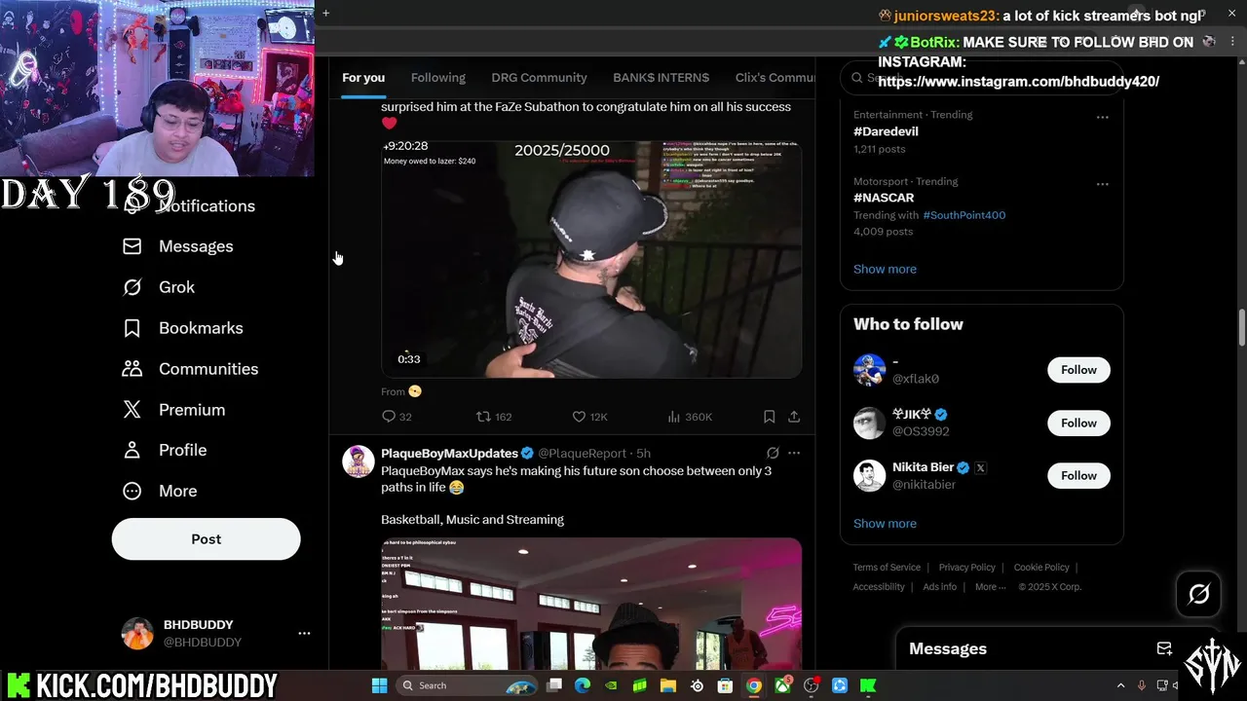Screen dimensions: 1247x701
Task: Expand More footer options
Action: click(990, 587)
